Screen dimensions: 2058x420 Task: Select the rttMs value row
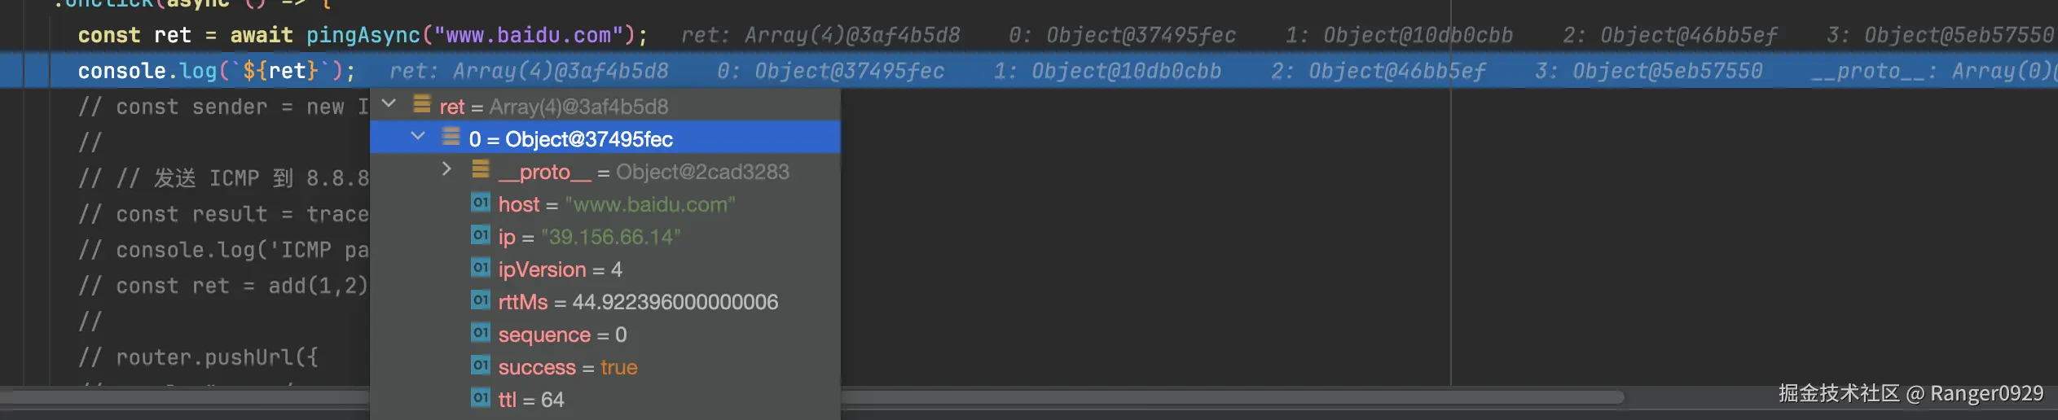point(605,302)
